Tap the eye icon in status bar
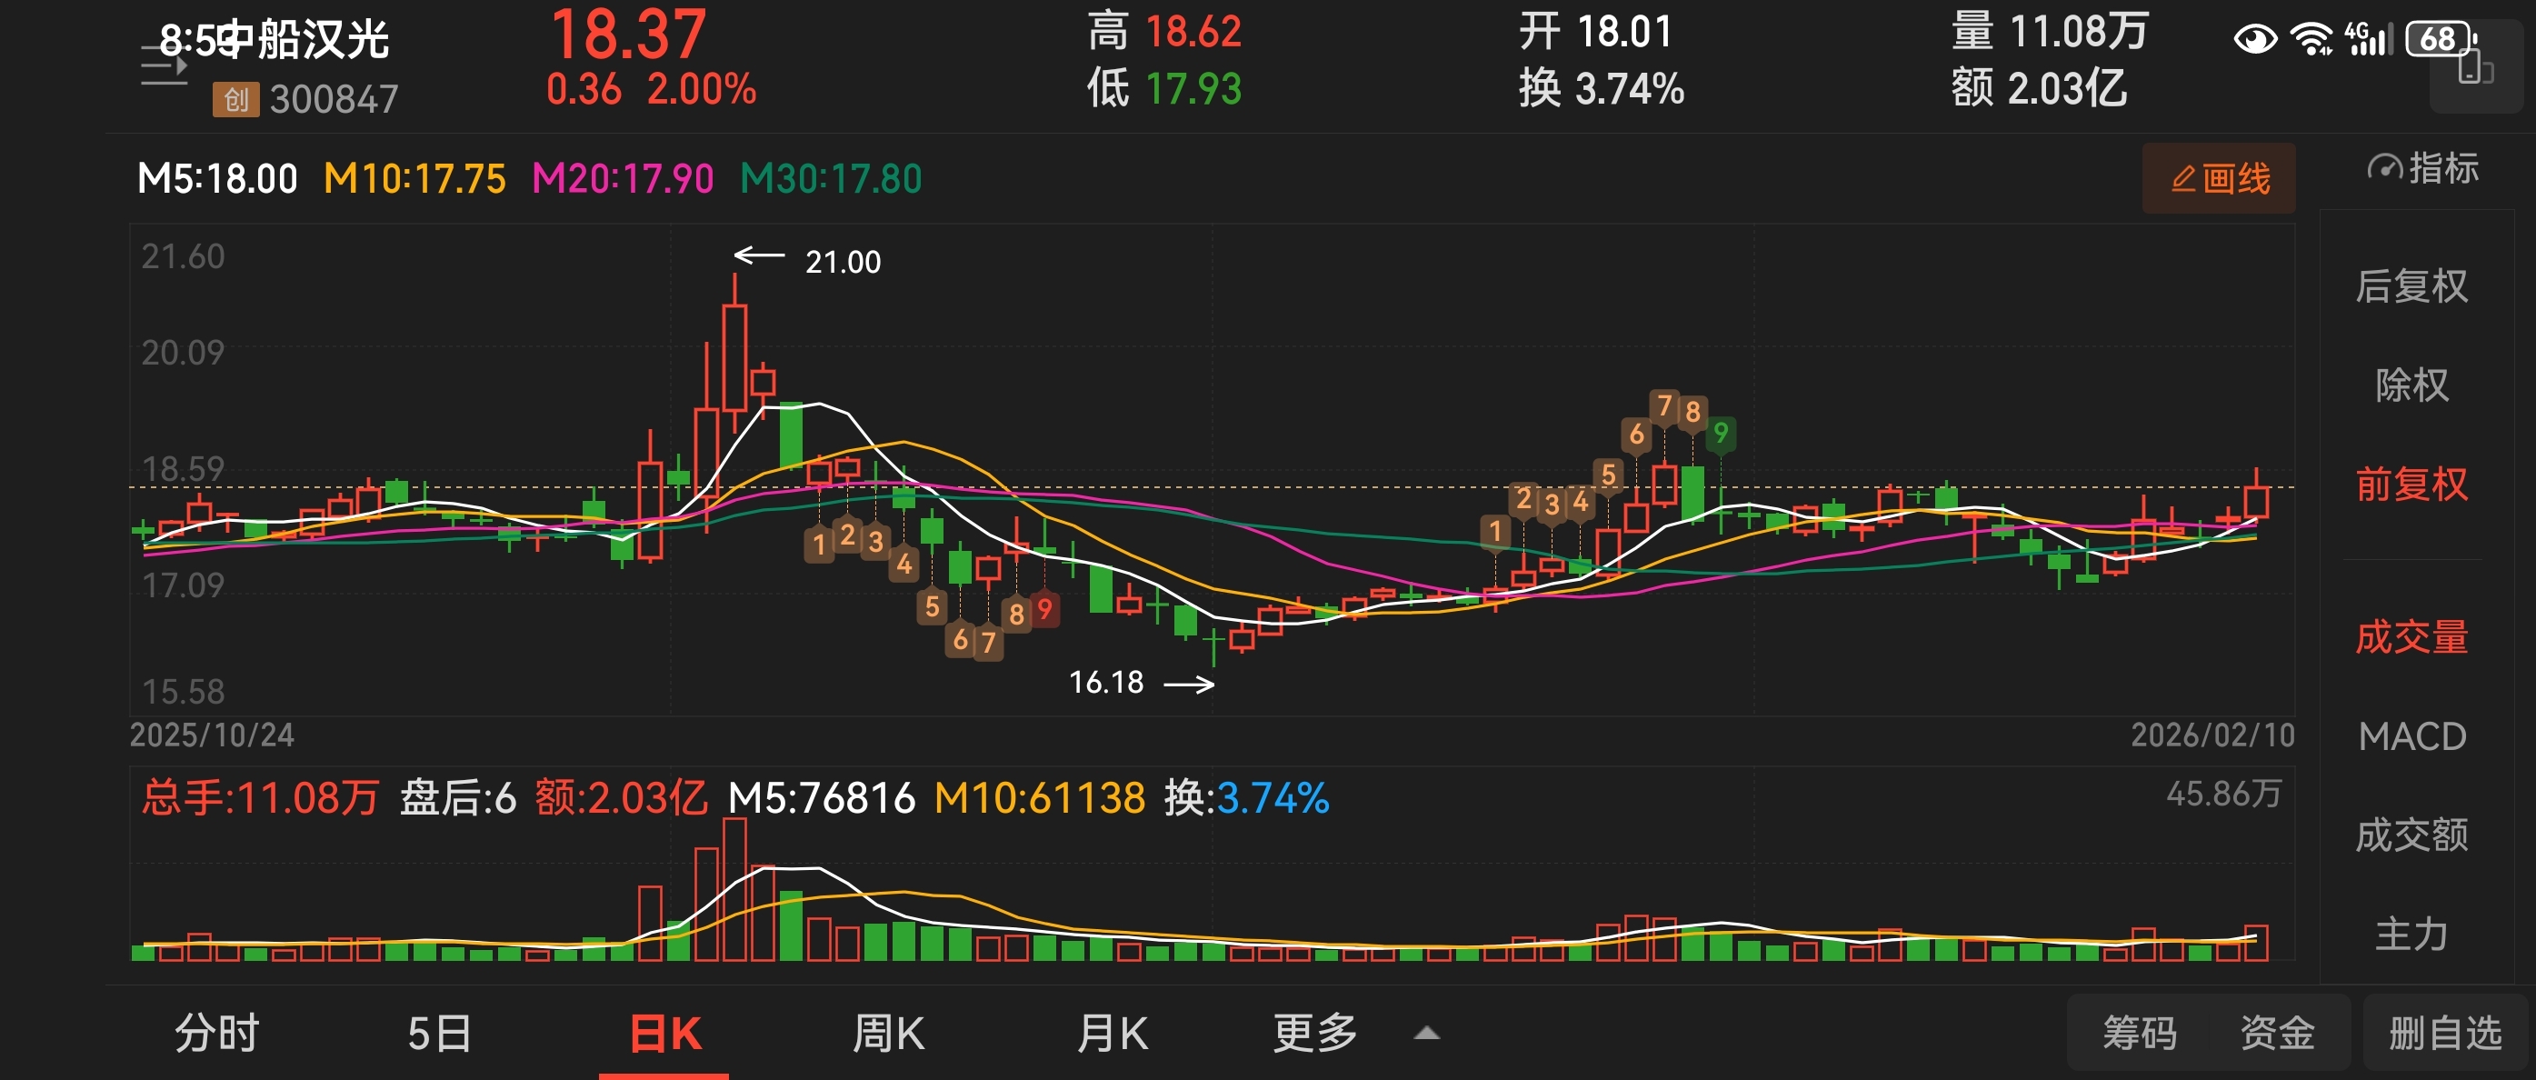Screen dimensions: 2536x1080 pyautogui.click(x=2254, y=39)
